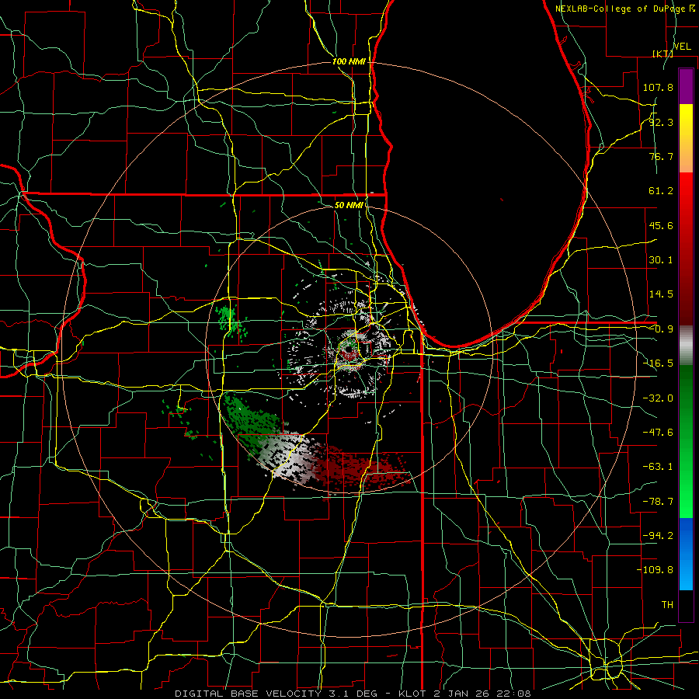The width and height of the screenshot is (699, 699).
Task: Click the '100 NMI' range ring label
Action: [349, 61]
